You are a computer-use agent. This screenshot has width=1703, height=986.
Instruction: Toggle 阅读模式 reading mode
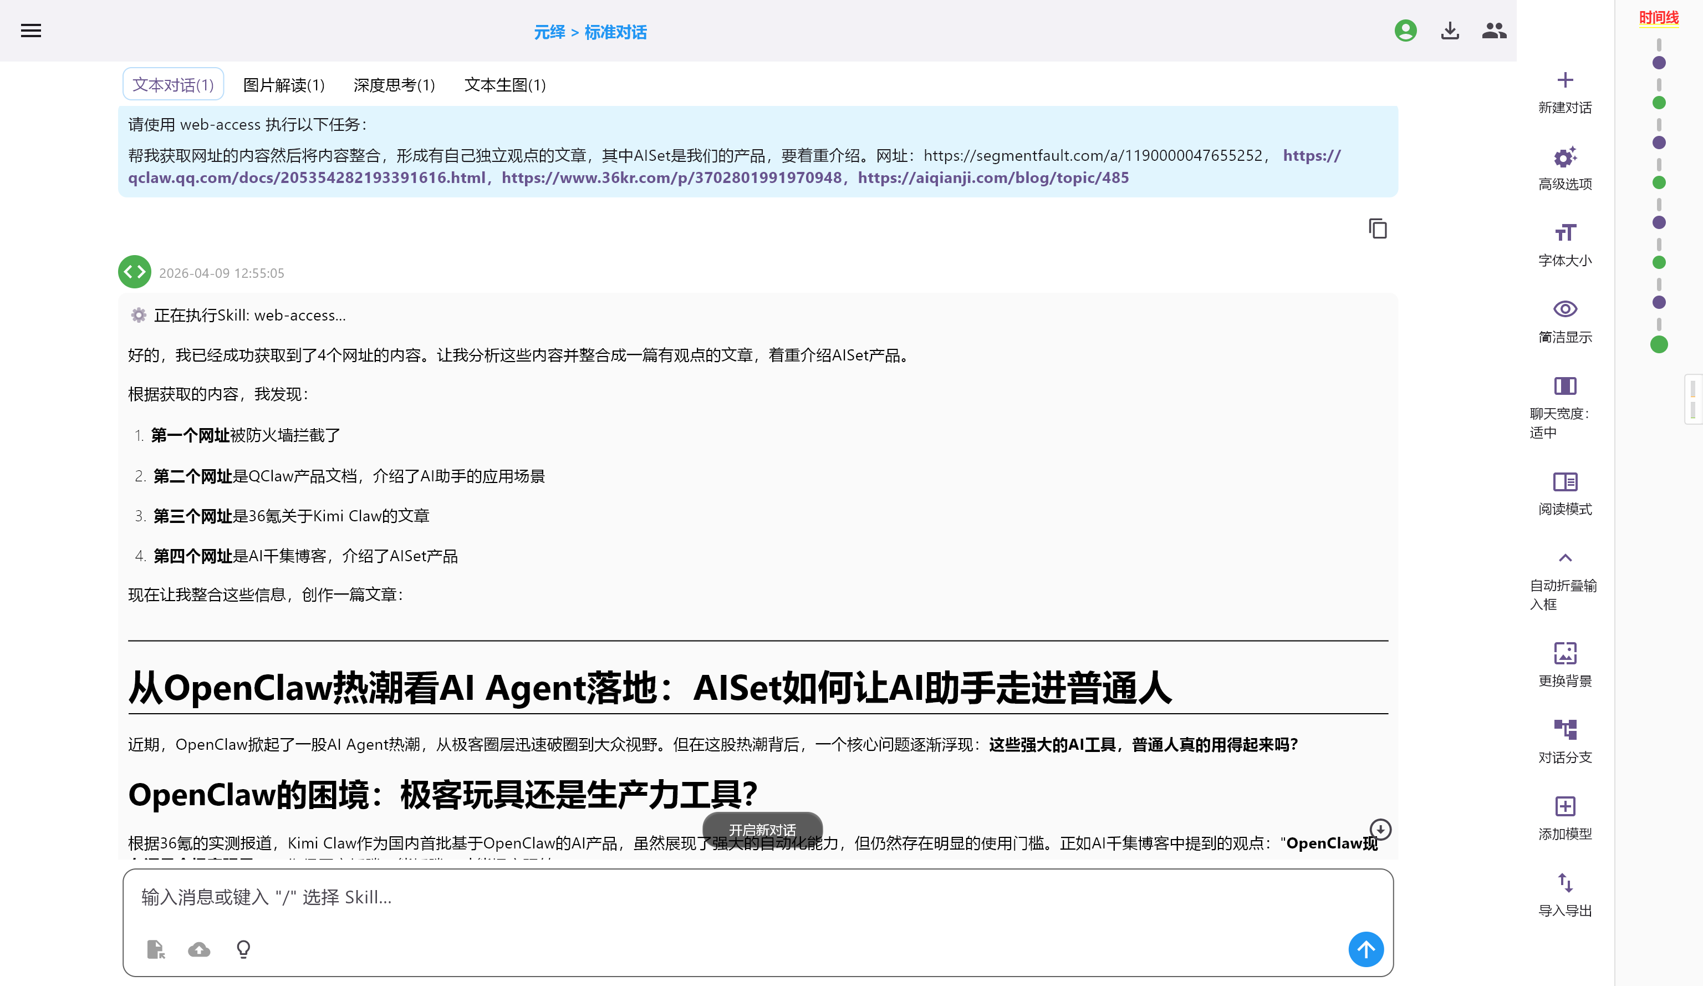tap(1565, 494)
